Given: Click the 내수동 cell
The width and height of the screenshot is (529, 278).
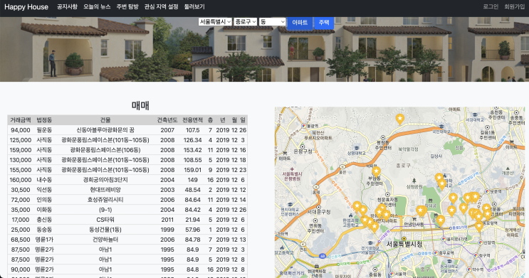Looking at the screenshot, I should coord(44,180).
